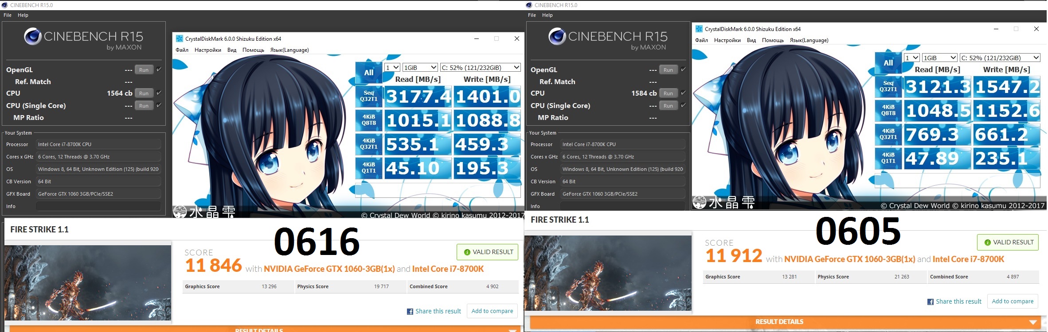Open the Настройки menu in left CrystalDiskMark

click(208, 50)
